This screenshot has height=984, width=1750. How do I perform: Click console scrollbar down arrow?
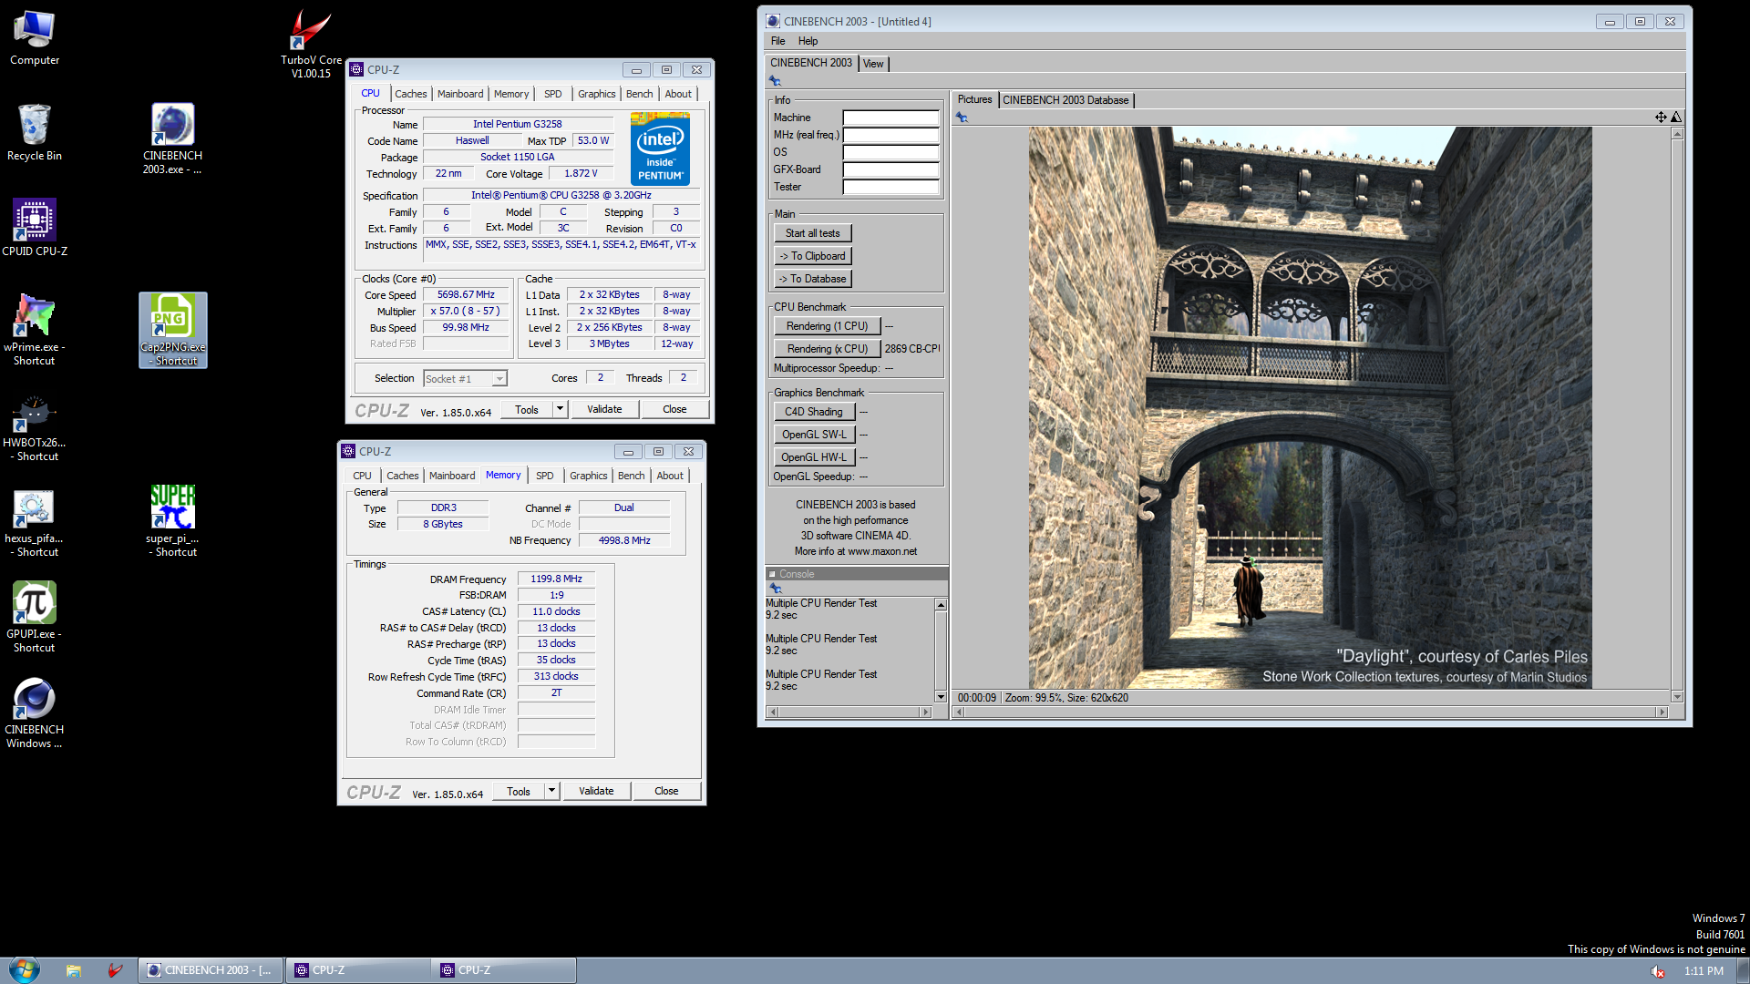coord(941,697)
